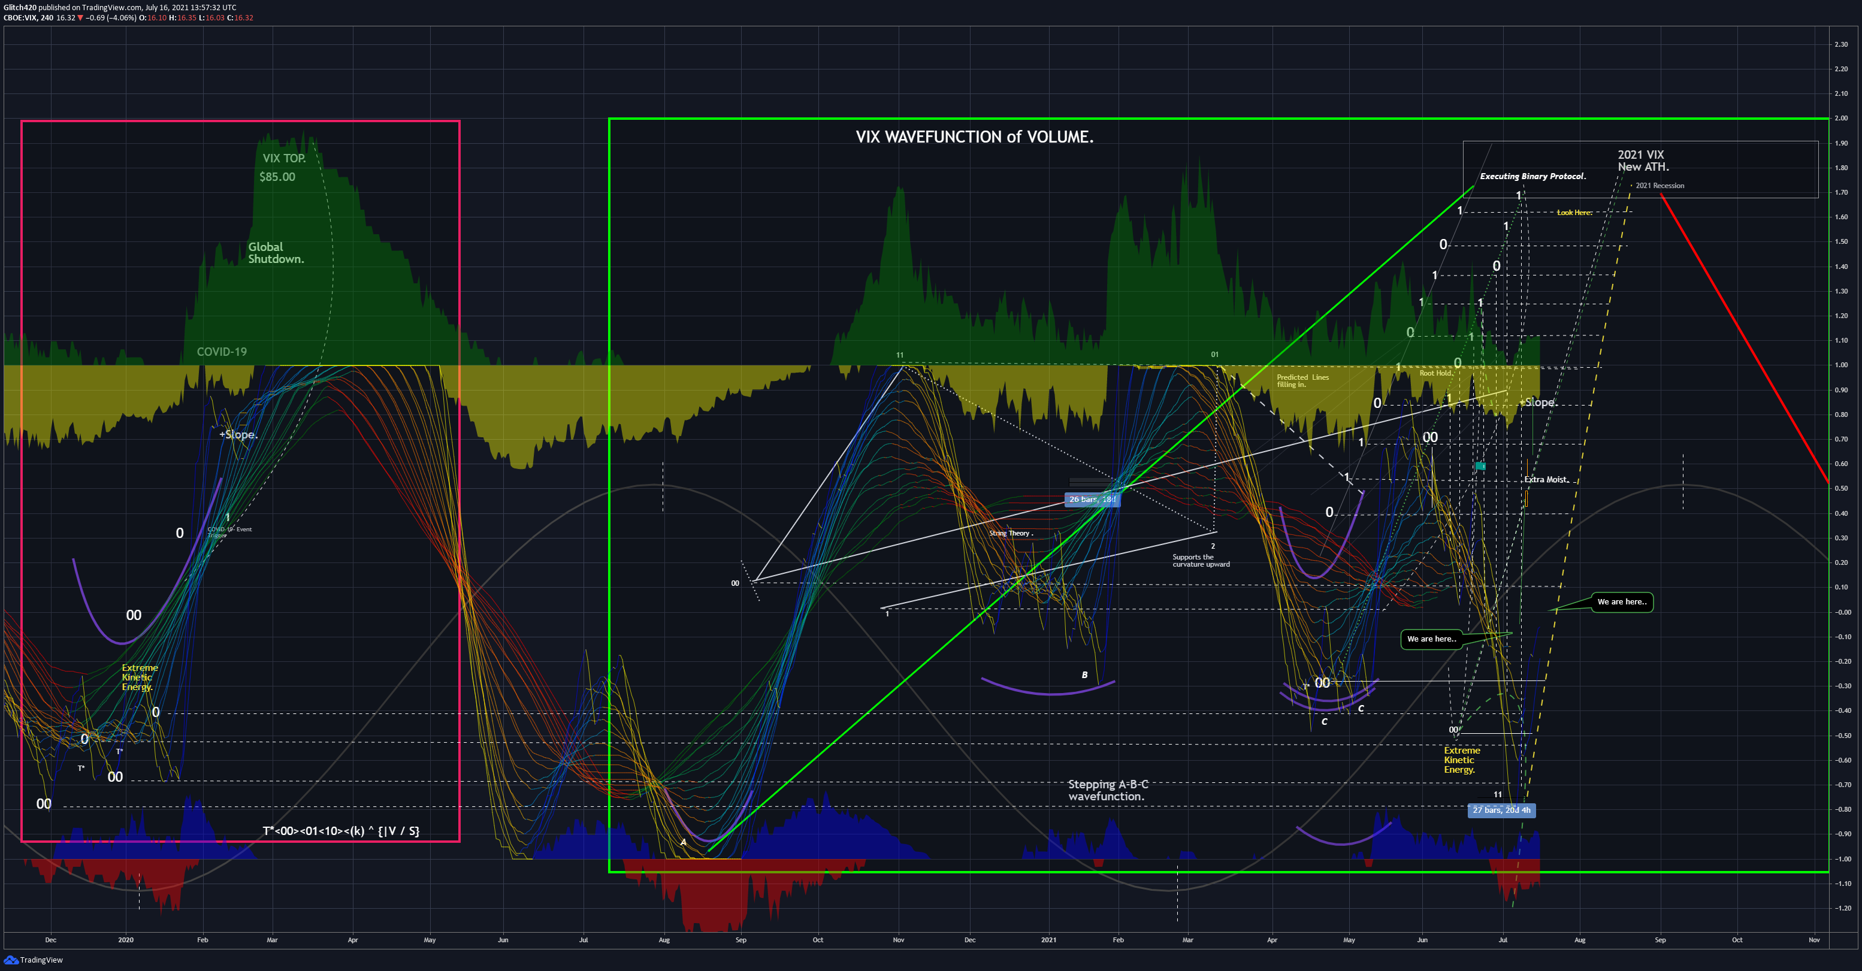Click the wave label 'B' above purple arc
Viewport: 1862px width, 971px height.
tap(1084, 674)
